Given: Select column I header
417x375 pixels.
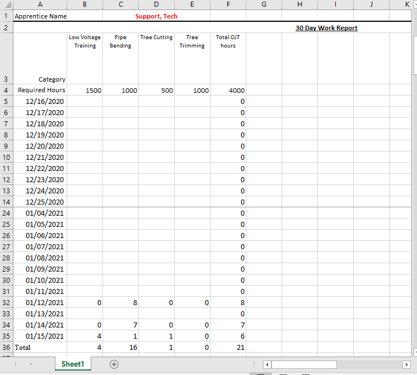Looking at the screenshot, I should (336, 4).
